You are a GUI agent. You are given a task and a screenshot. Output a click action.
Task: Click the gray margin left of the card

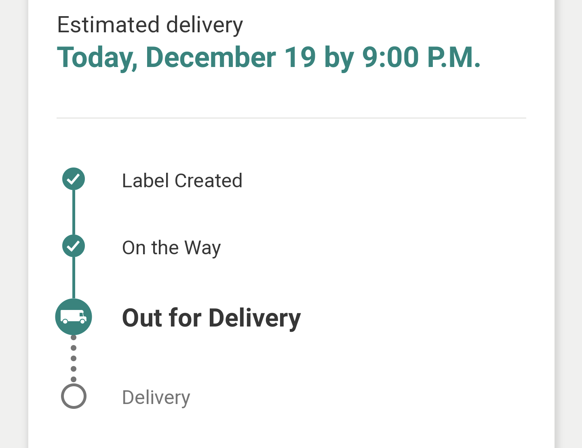[x=14, y=224]
